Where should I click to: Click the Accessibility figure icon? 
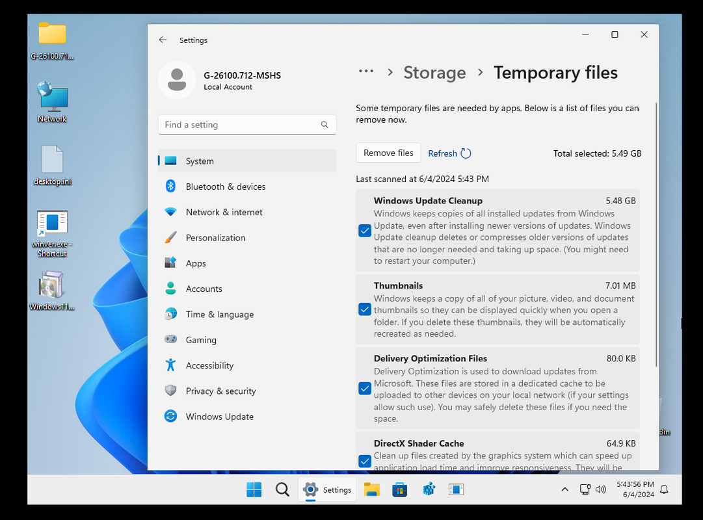pos(170,365)
